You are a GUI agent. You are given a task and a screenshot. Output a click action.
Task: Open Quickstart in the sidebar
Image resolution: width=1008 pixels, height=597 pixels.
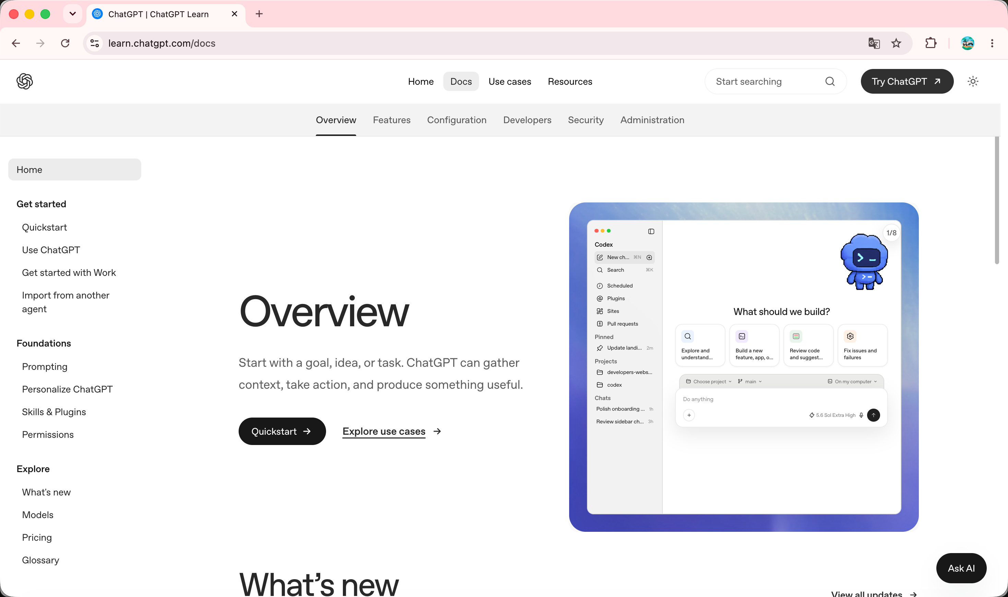tap(45, 228)
